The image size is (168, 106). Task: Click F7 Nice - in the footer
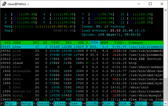(x=106, y=103)
